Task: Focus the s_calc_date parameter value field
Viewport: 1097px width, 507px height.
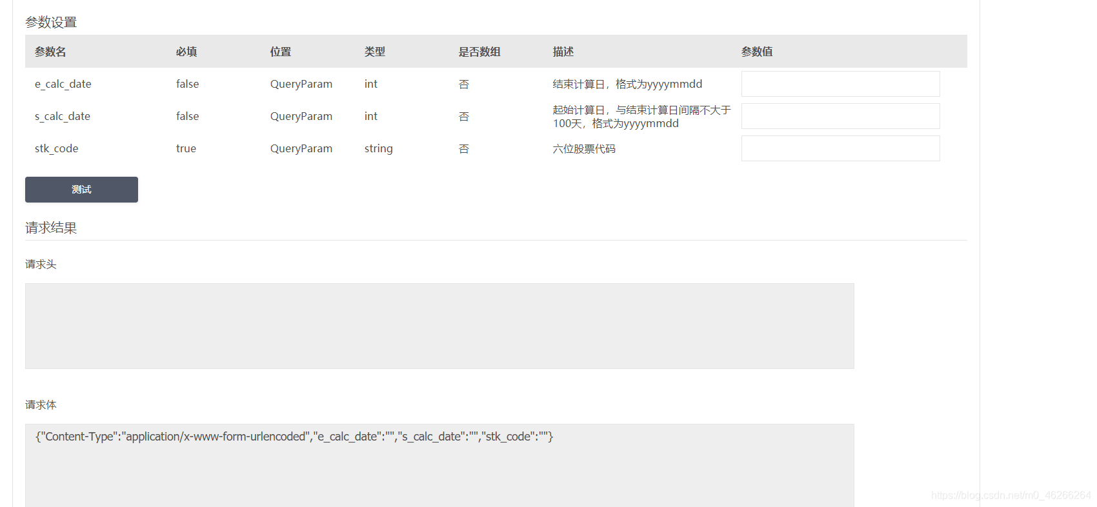Action: [840, 116]
